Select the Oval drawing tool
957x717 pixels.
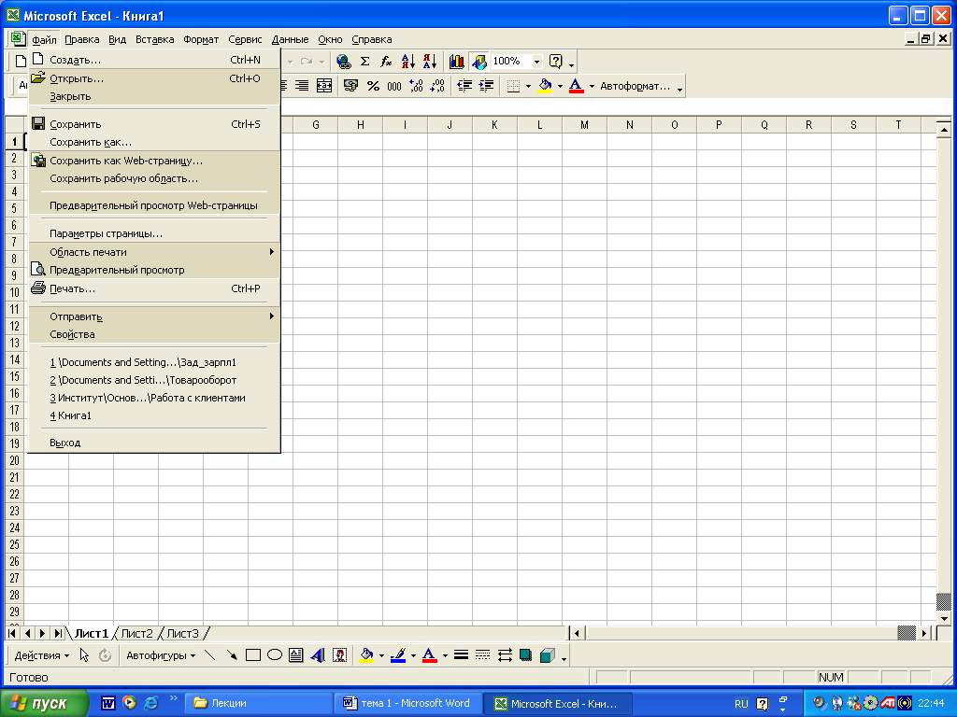(275, 655)
